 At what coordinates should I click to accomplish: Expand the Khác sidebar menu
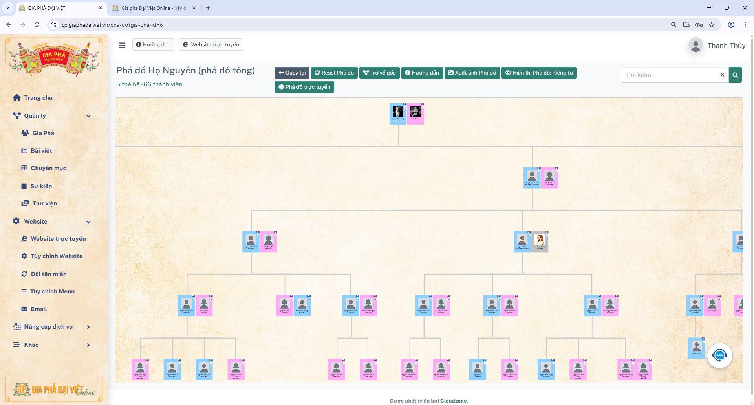coord(88,345)
